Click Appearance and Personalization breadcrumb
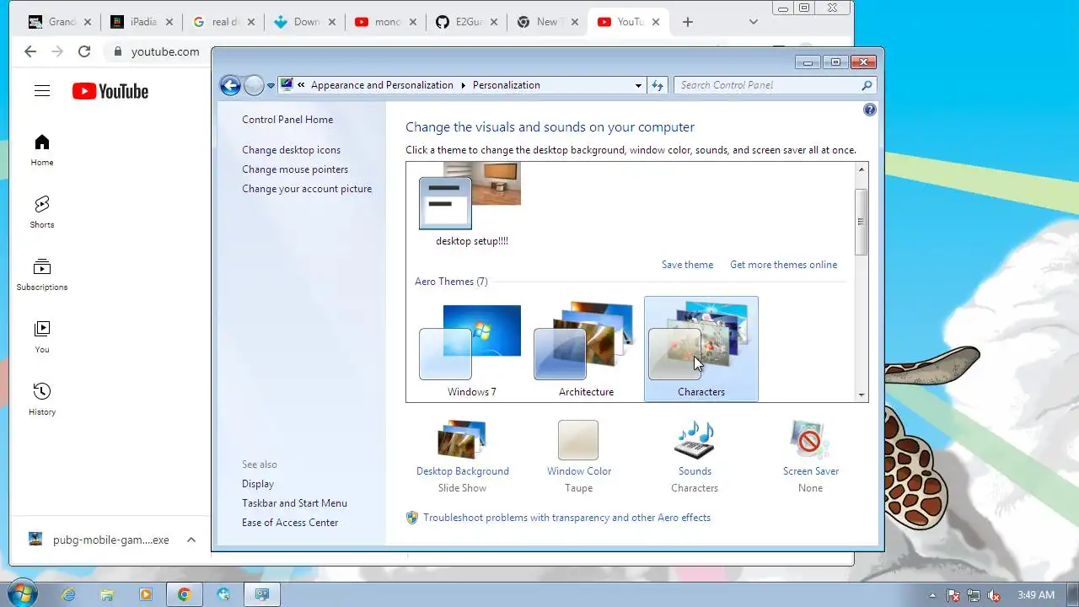Image resolution: width=1079 pixels, height=607 pixels. tap(382, 85)
